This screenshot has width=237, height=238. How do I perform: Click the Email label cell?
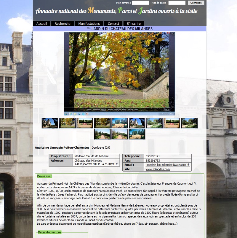click(133, 165)
